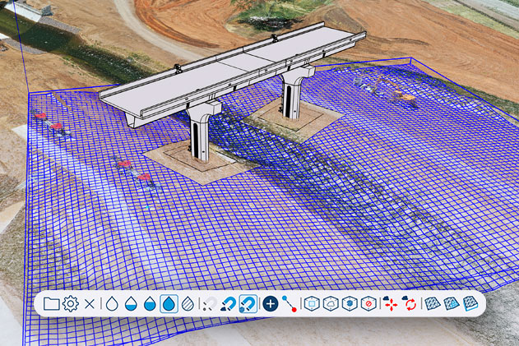Screen dimensions: 519x346
Task: Select the fully filled drop icon
Action: tap(169, 303)
